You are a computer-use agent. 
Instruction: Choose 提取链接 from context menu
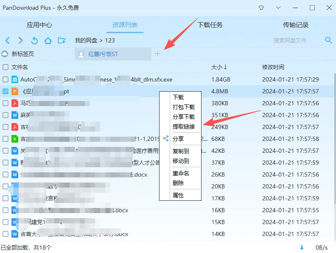[x=184, y=127]
